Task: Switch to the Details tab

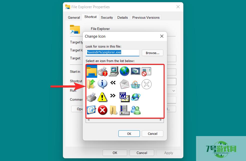Action: pyautogui.click(x=123, y=17)
